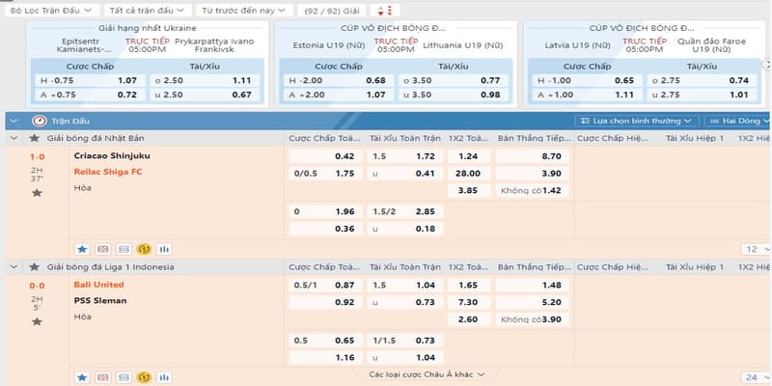Select Estonia U19 over 3.50 odds 0.77
The image size is (772, 386).
click(x=454, y=81)
